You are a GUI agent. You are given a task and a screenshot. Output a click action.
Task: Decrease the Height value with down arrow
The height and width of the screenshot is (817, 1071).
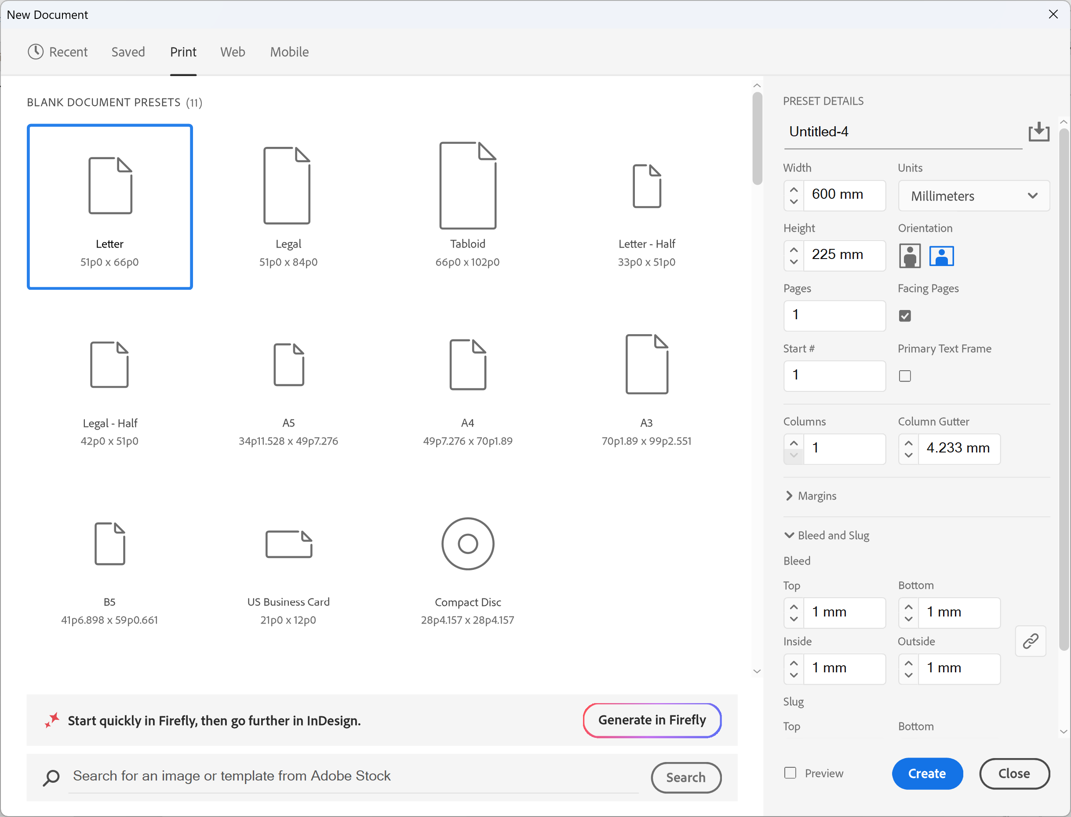(794, 262)
